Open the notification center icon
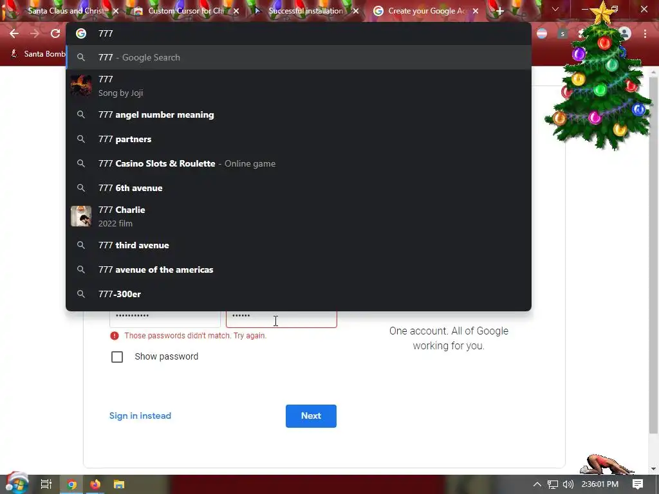Viewport: 659px width, 494px height. coord(638,484)
